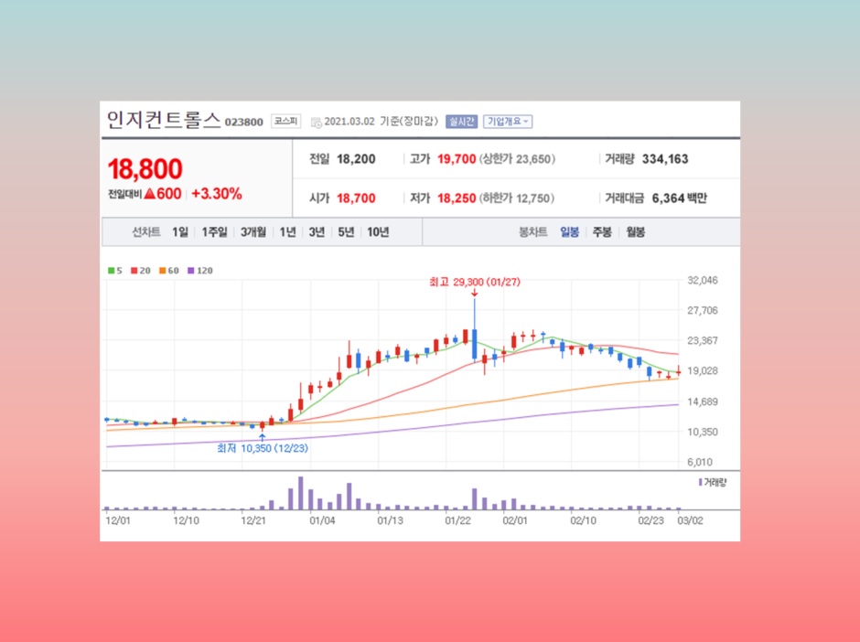The image size is (860, 642).
Task: Click the 전일 value 18,200
Action: pyautogui.click(x=356, y=159)
